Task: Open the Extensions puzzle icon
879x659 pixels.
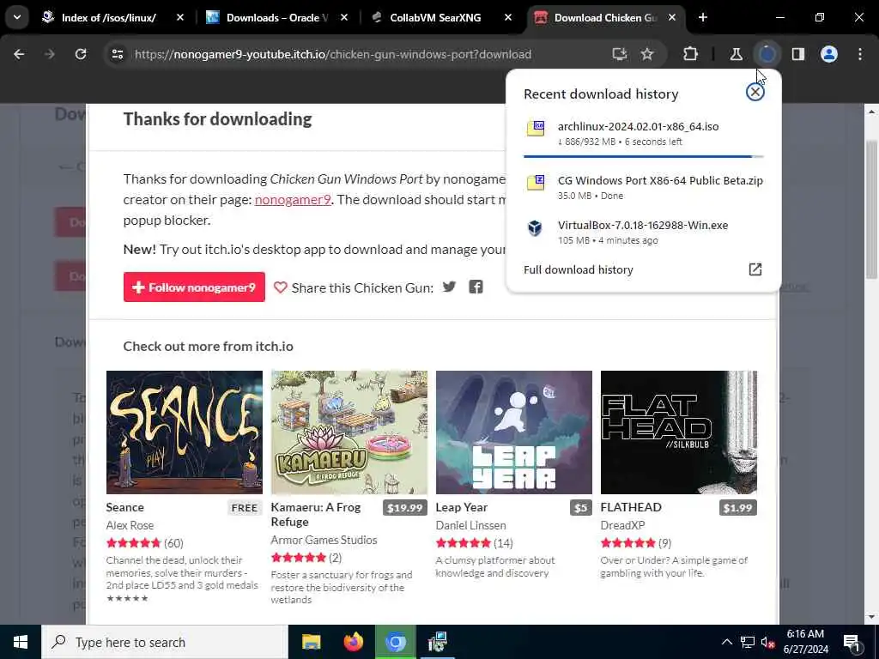Action: click(x=691, y=54)
